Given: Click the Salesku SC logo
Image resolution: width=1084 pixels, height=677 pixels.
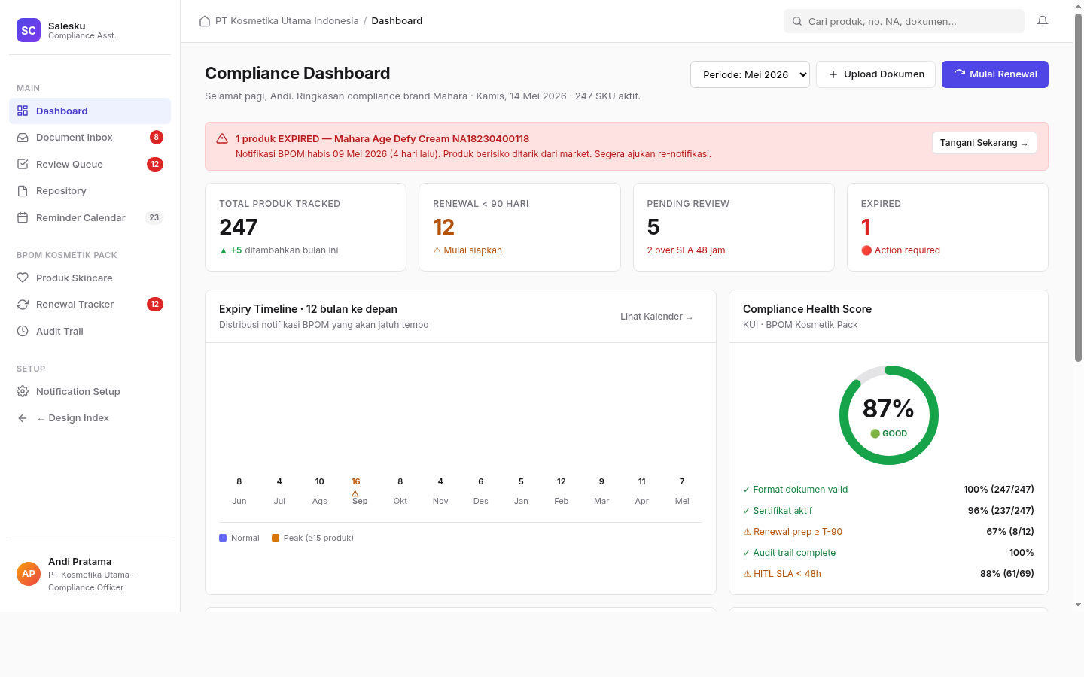Looking at the screenshot, I should pyautogui.click(x=29, y=30).
